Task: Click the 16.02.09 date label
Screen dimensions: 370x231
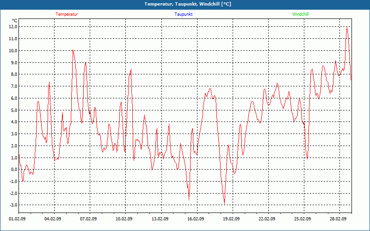Action: (196, 219)
